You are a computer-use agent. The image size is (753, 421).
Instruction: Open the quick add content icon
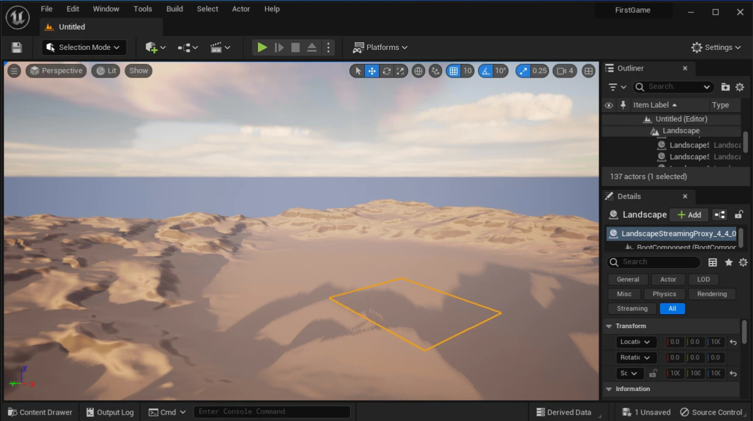click(155, 48)
